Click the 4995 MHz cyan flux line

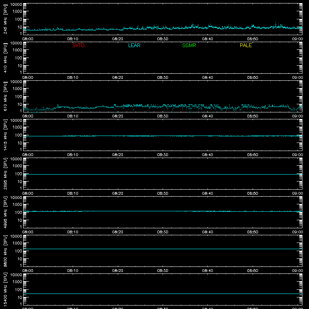click(163, 211)
